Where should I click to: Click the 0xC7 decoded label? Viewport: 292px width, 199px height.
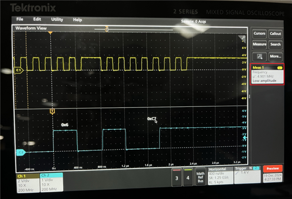tap(152, 118)
